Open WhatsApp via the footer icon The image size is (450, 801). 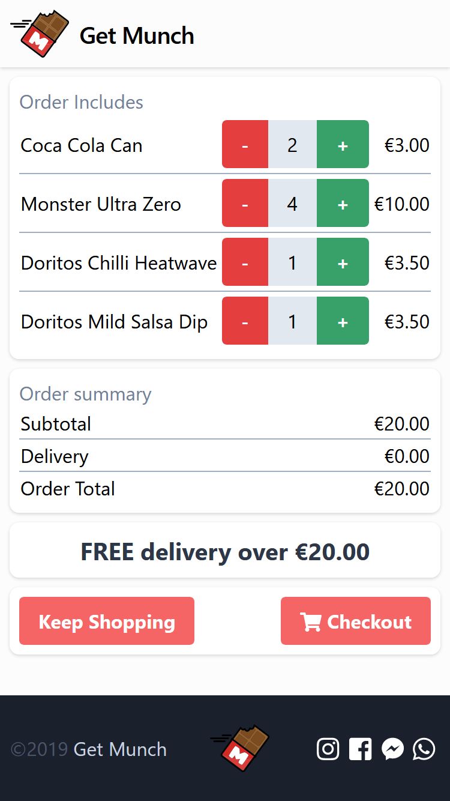[x=424, y=749]
